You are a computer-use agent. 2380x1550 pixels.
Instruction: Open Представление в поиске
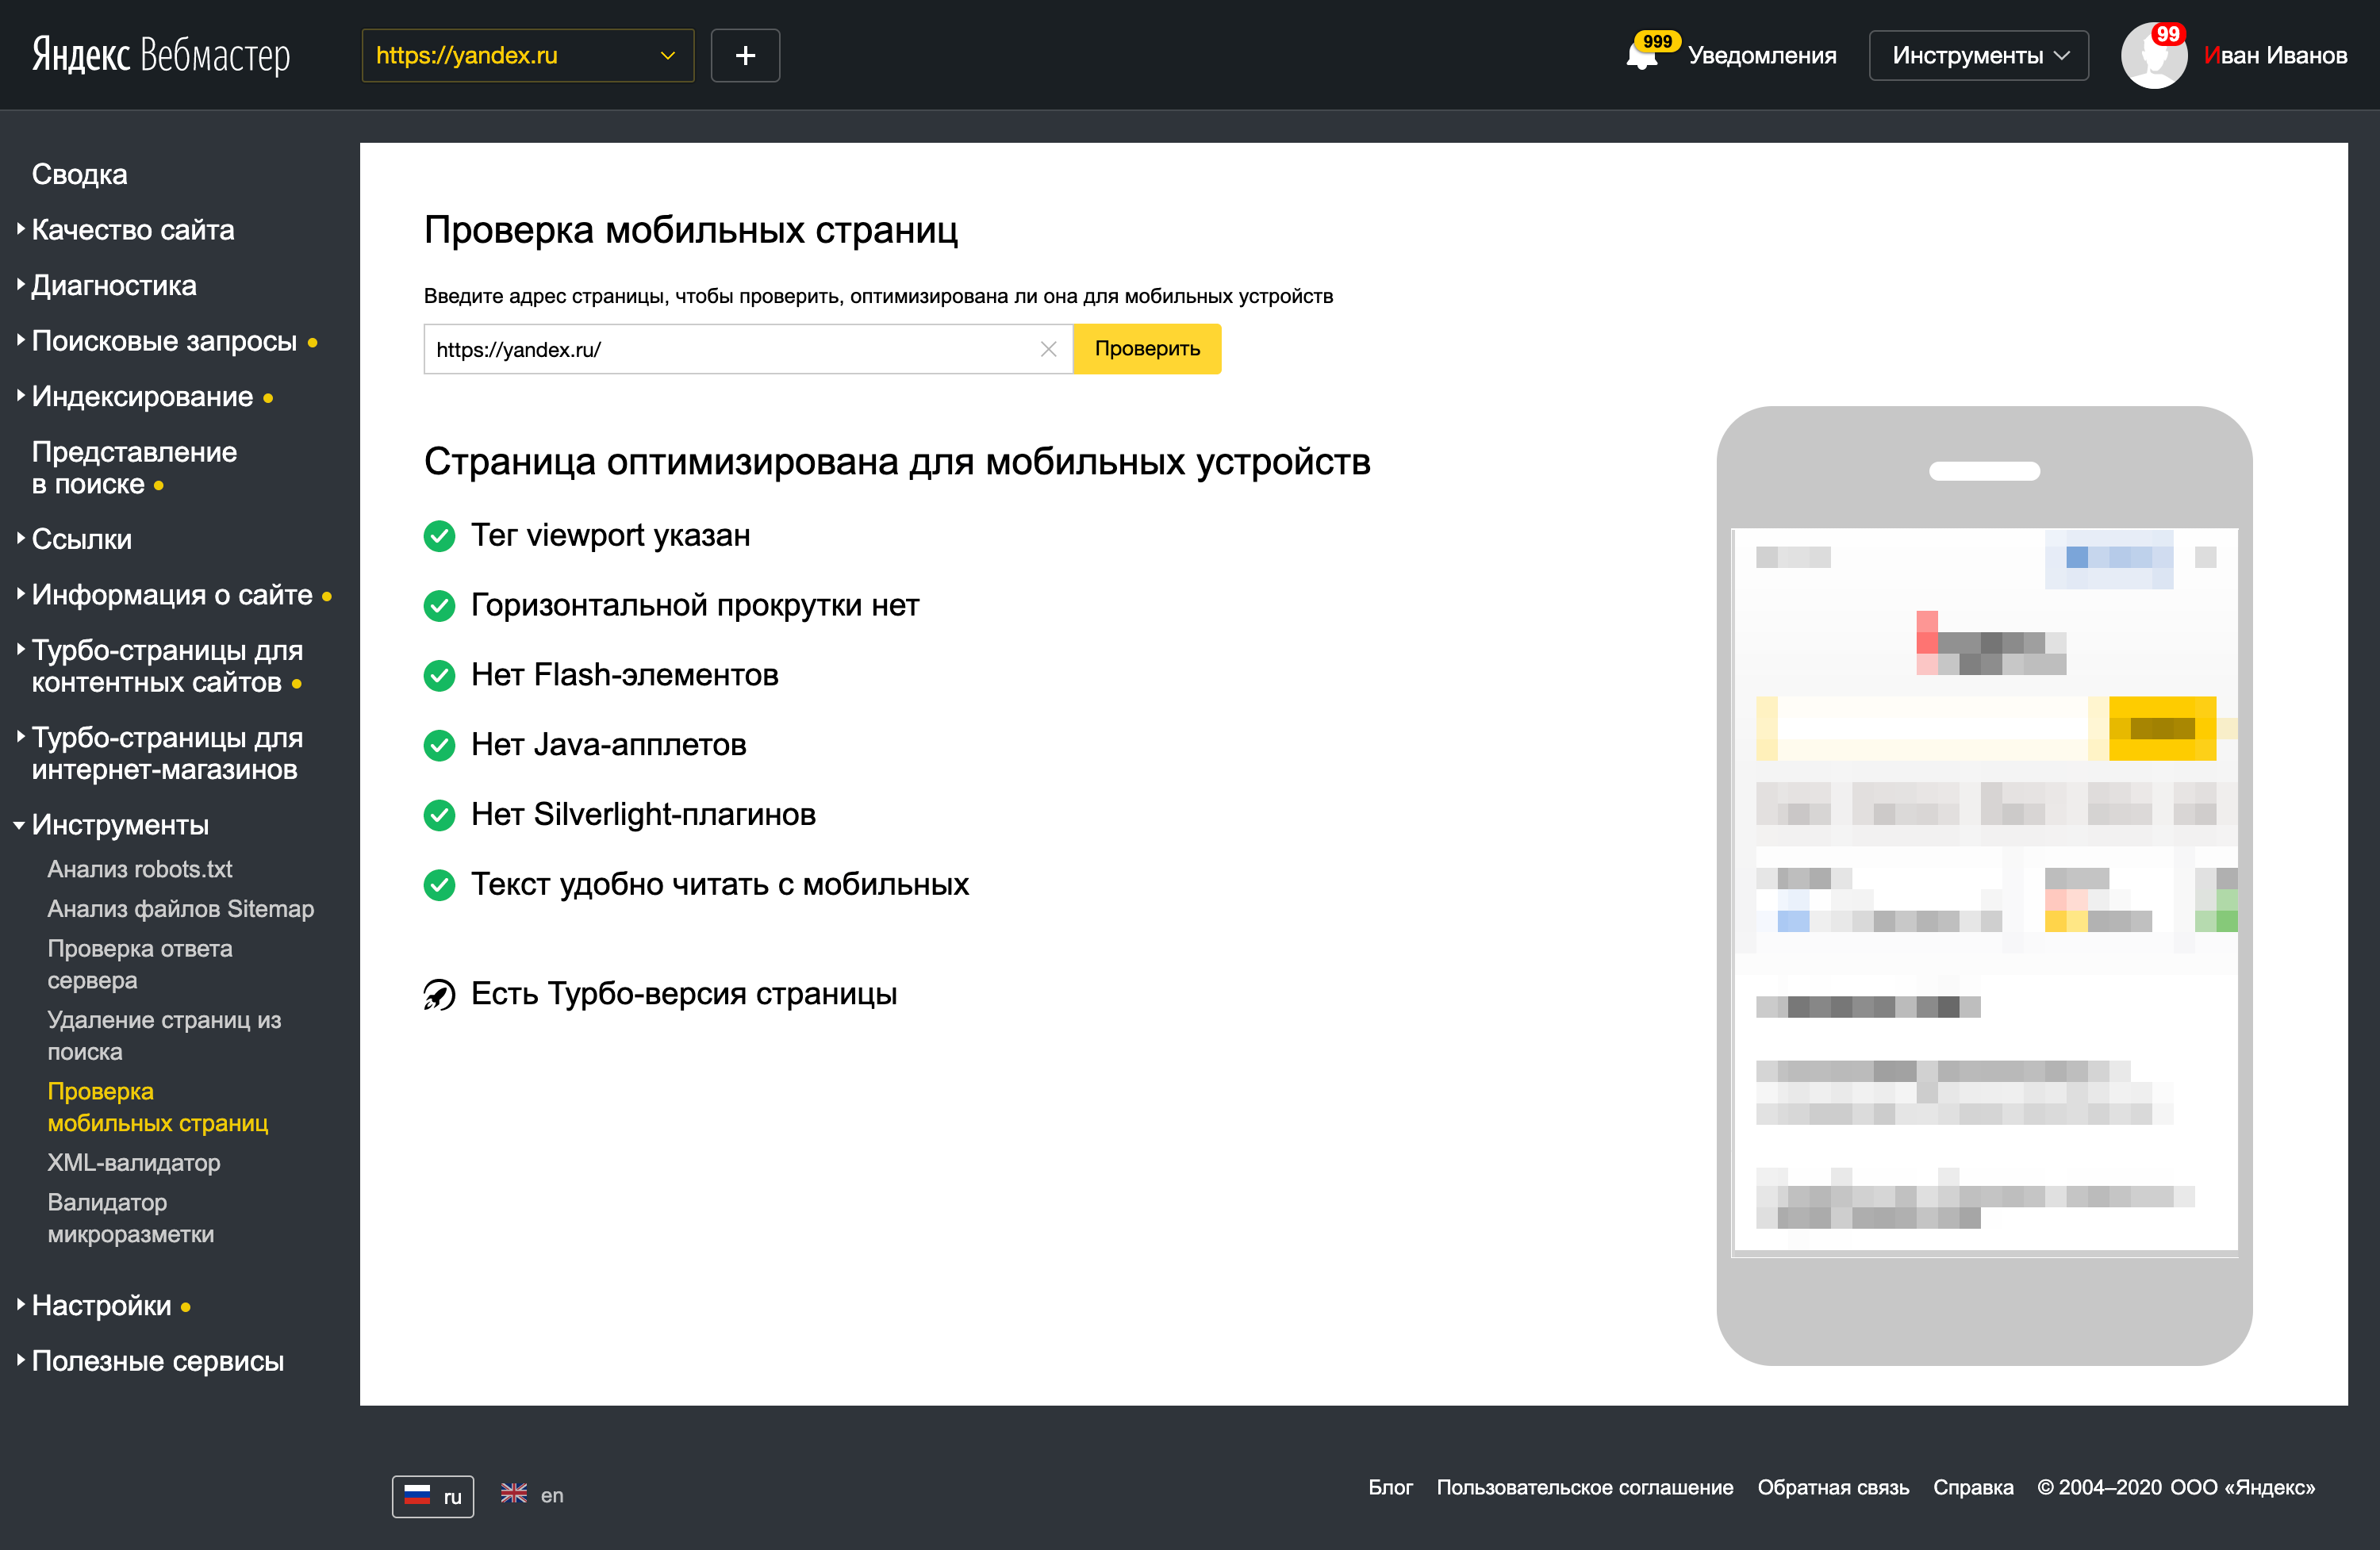tap(134, 468)
